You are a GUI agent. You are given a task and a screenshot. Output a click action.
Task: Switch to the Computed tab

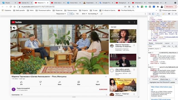tap(159, 43)
